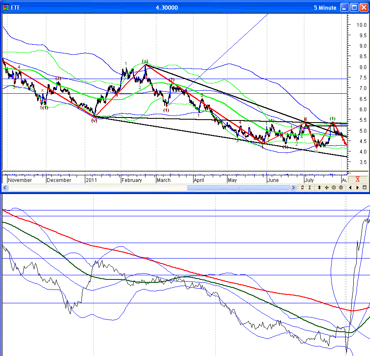Click the "4.0" price axis label
The width and height of the screenshot is (370, 356).
tap(363, 152)
